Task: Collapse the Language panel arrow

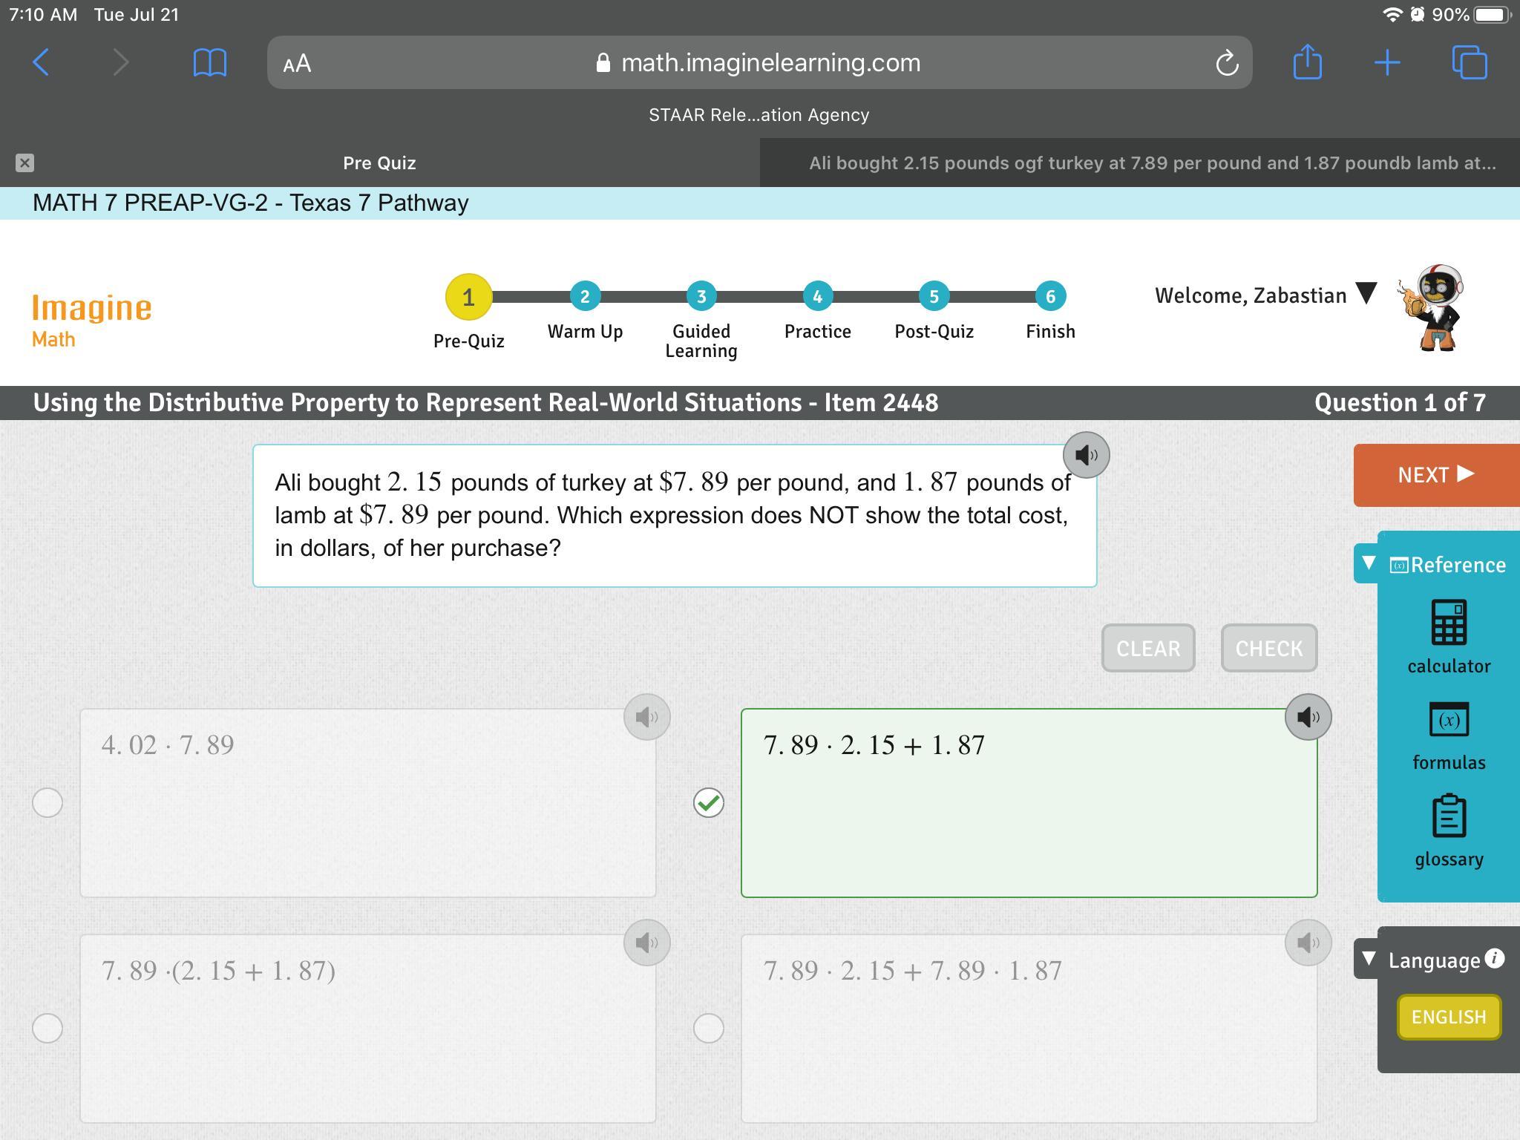Action: (1369, 958)
